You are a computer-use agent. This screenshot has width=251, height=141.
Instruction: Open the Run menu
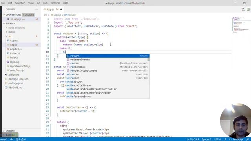(x=45, y=3)
